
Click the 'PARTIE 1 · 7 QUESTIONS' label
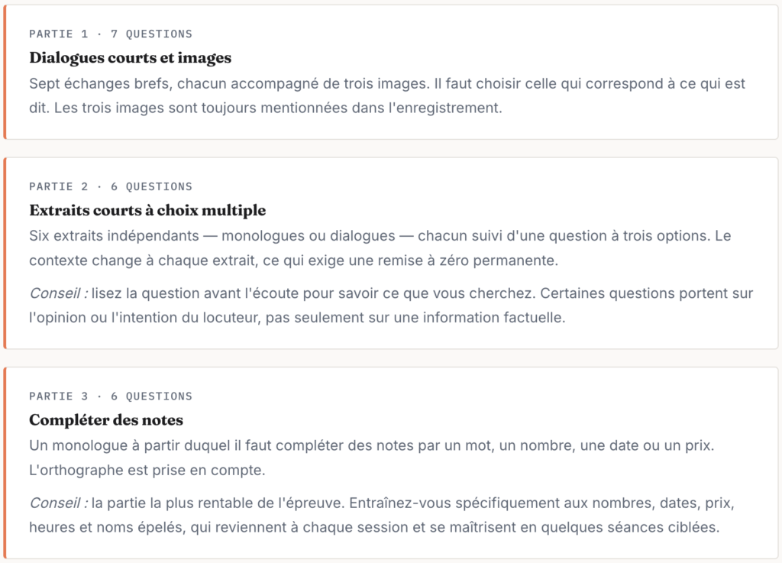point(110,34)
